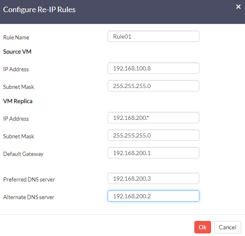Viewport: 245px width, 236px height.
Task: Click the Subnet Mask label under VM Replica
Action: tap(18, 136)
